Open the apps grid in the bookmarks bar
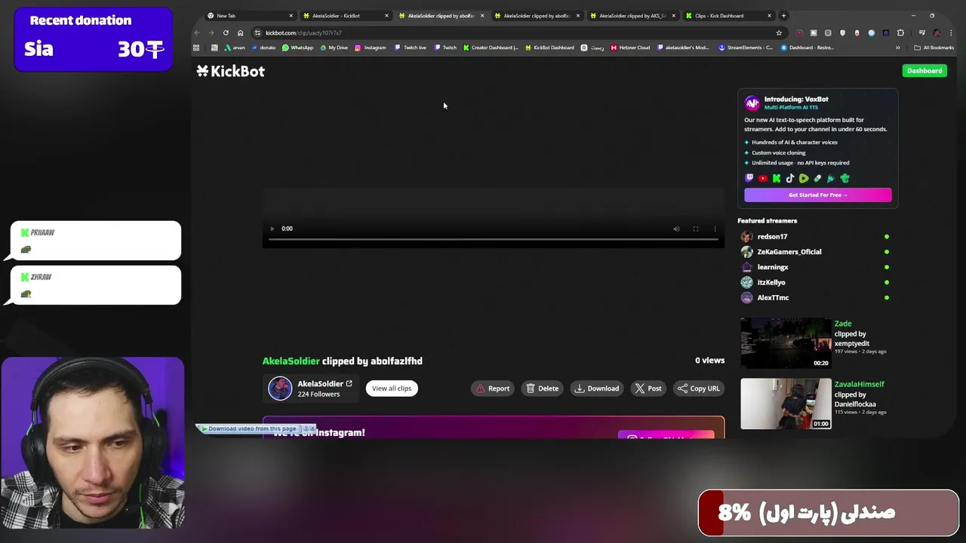The image size is (966, 543). (x=196, y=48)
